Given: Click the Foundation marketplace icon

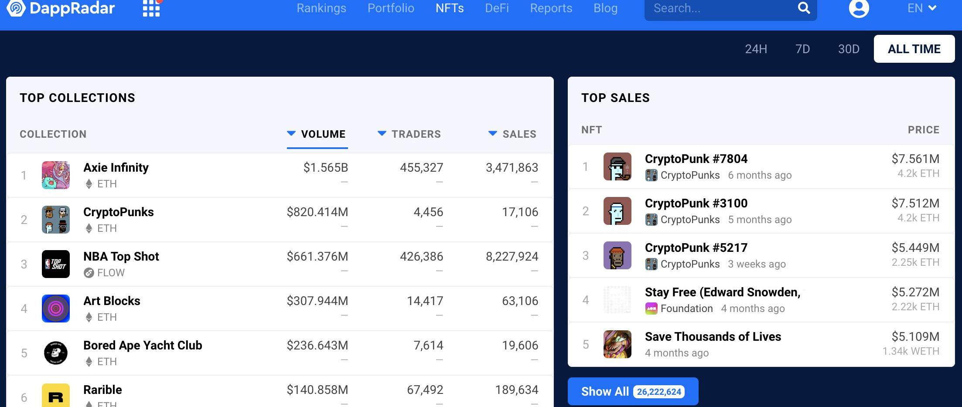Looking at the screenshot, I should (x=651, y=309).
